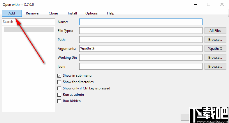Click the File Types input field
Viewport: 229px width, 123px height.
coord(141,31)
